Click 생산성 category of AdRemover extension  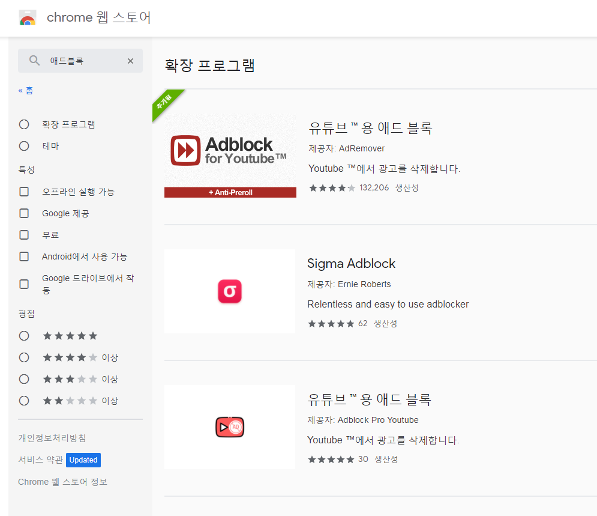point(407,188)
